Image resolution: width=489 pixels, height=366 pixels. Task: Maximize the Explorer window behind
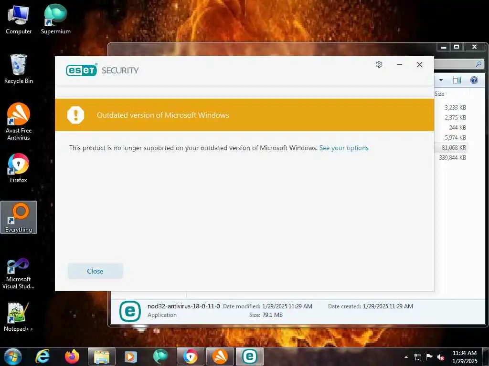coord(457,47)
